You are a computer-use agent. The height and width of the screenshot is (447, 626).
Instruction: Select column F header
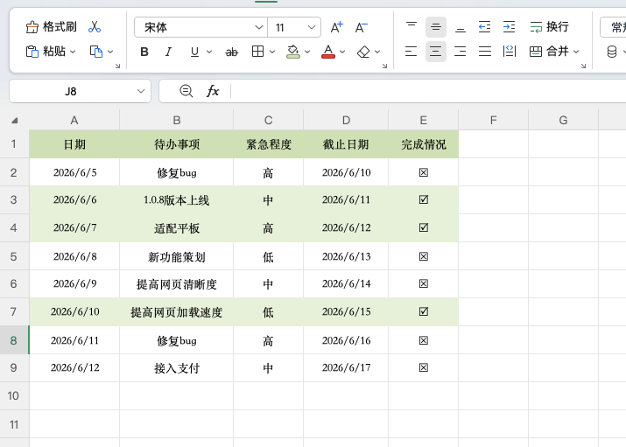pos(494,120)
